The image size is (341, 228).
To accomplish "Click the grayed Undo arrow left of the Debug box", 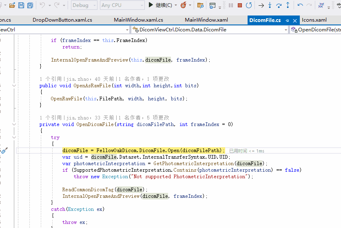I will coord(42,5).
